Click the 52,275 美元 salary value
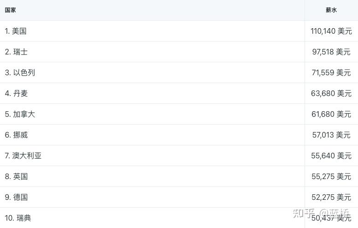Screen dimensions: 358x228 (x=331, y=197)
